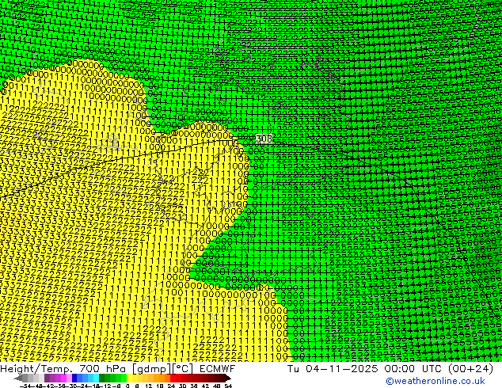The height and width of the screenshot is (388, 502).
Task: Pick the cyan swatch in the temperature legend
Action: pos(96,378)
